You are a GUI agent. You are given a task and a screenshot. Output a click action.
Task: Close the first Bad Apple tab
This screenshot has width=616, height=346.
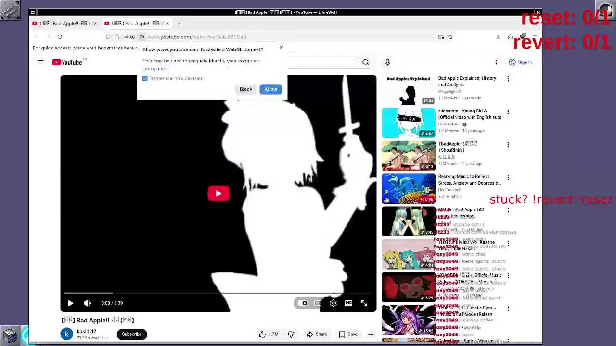(95, 23)
